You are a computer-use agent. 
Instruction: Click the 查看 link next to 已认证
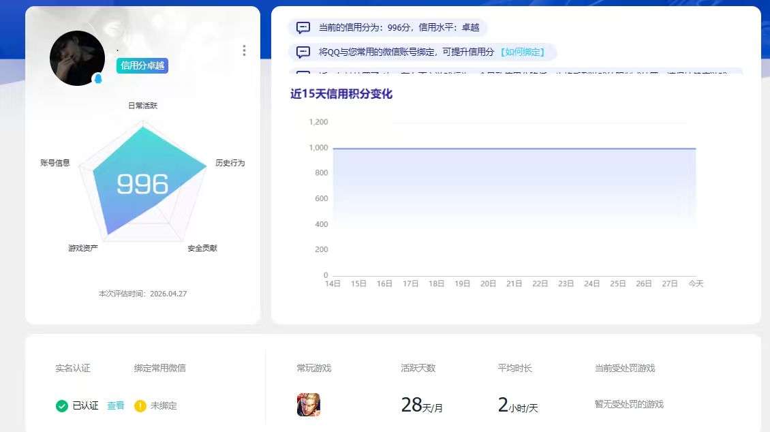coord(115,405)
